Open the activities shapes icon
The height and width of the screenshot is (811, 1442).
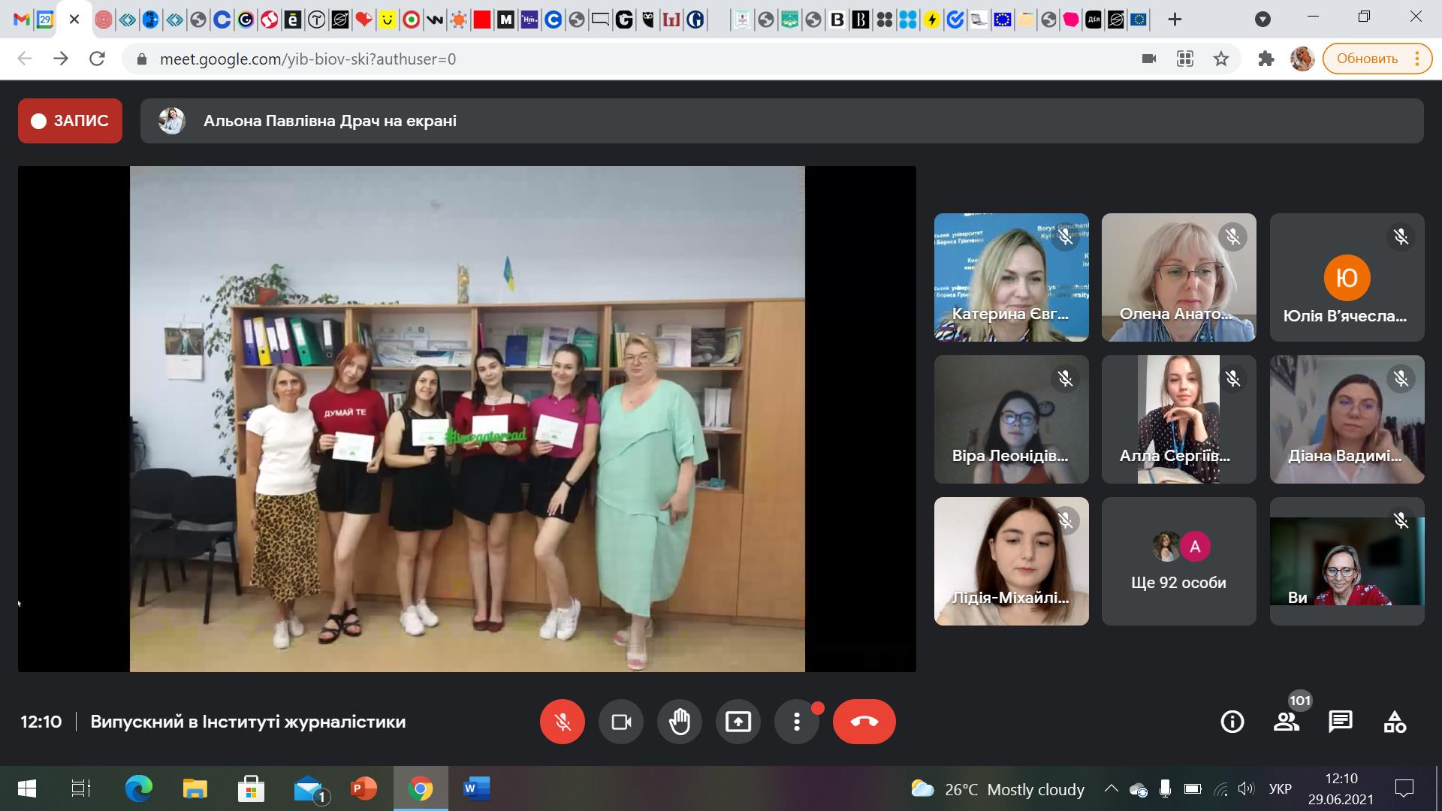tap(1395, 722)
